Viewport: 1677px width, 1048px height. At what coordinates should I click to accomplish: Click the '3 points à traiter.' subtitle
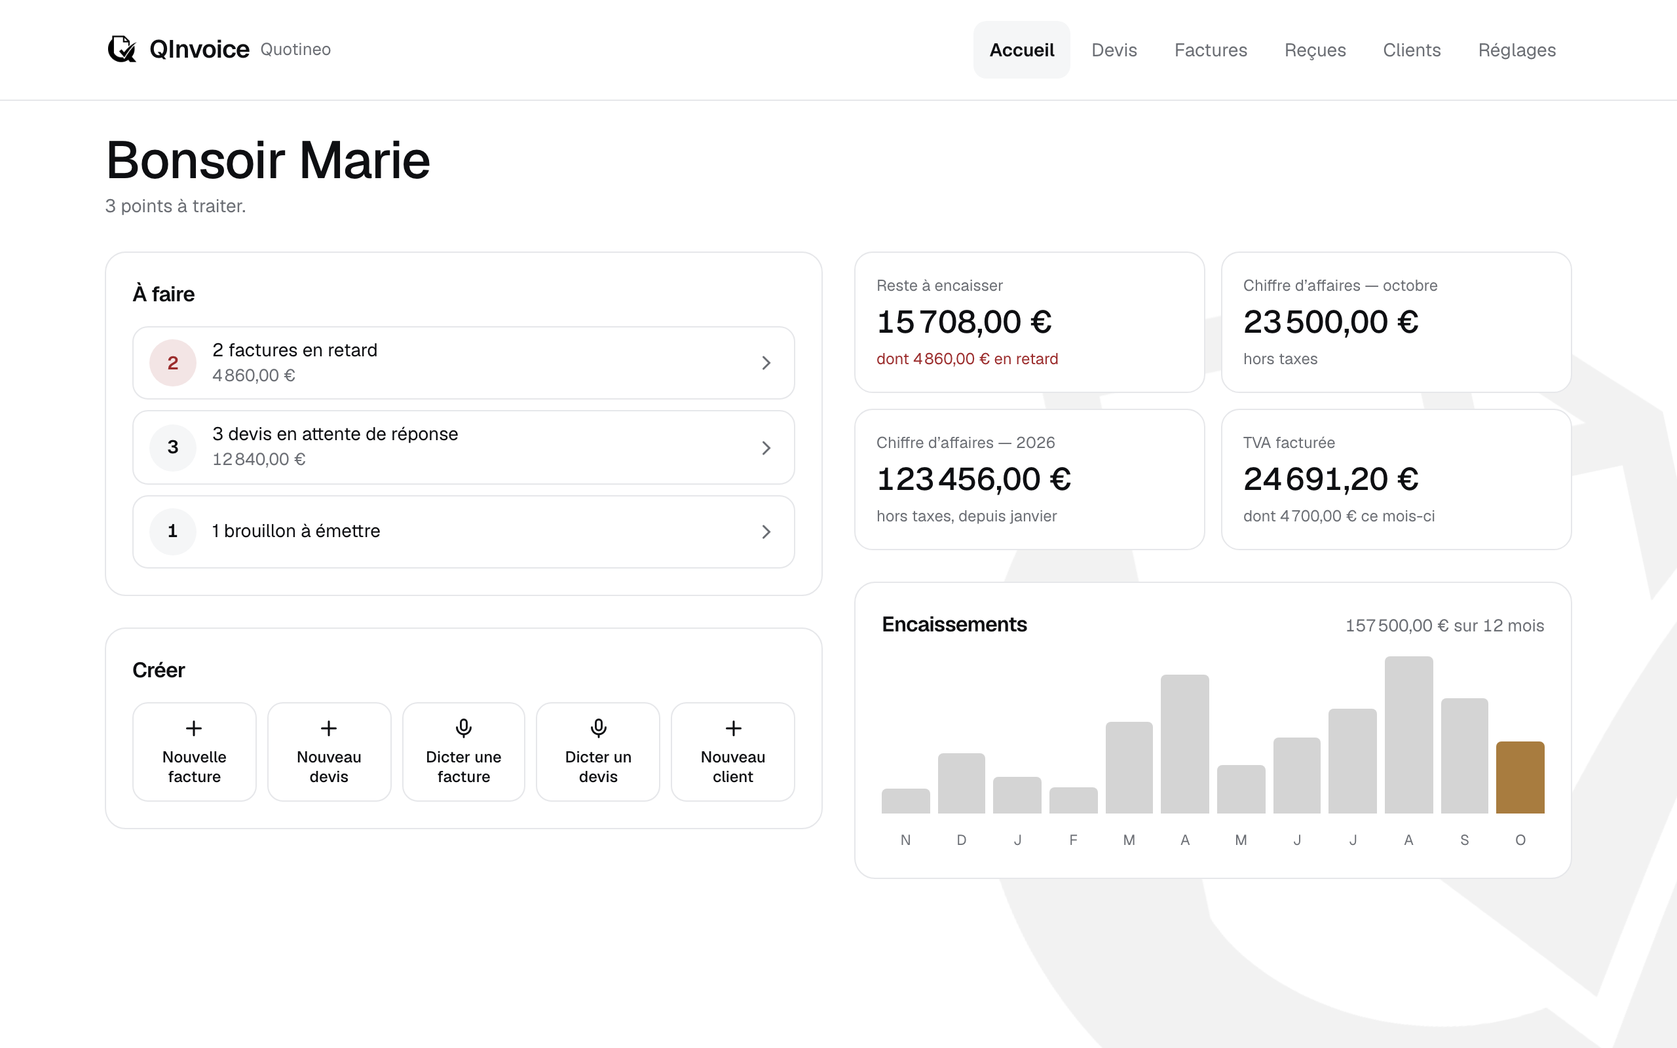(x=176, y=206)
